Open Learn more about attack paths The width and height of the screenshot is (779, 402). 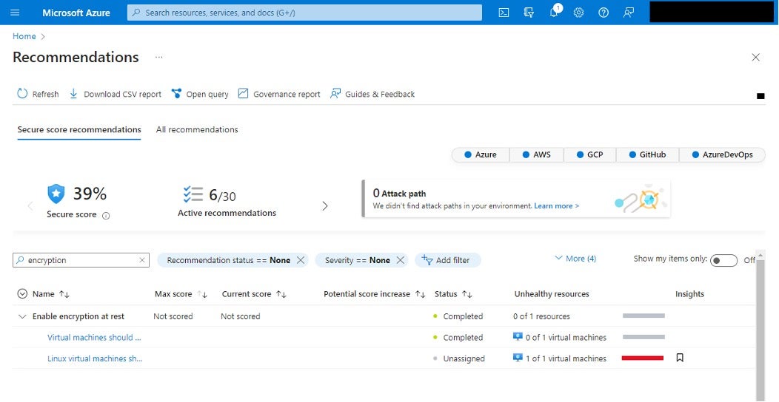556,205
